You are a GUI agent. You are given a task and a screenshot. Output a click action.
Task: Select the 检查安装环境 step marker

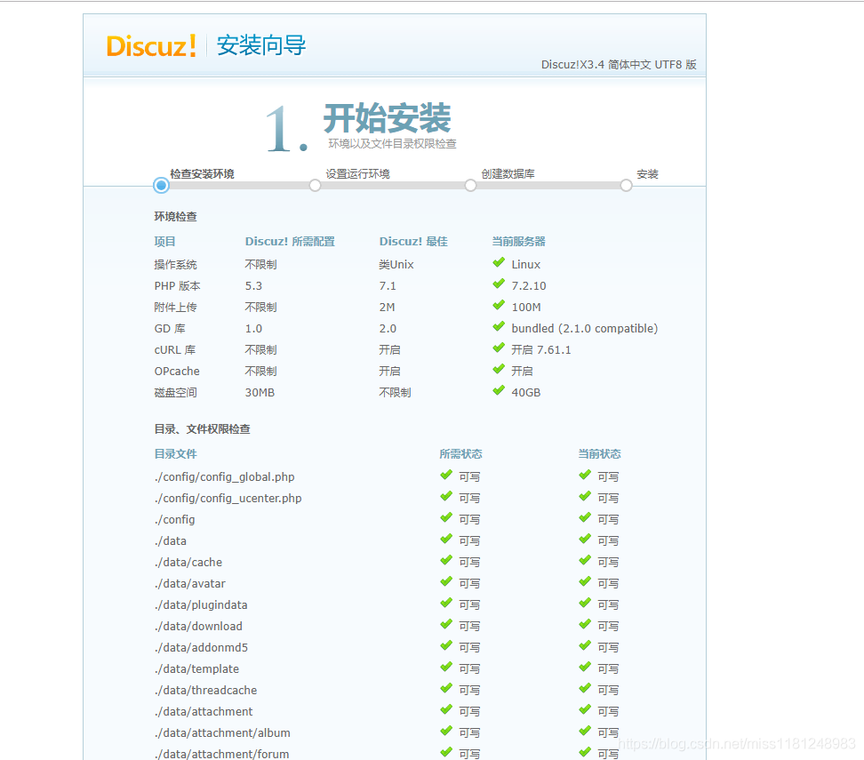(x=161, y=185)
